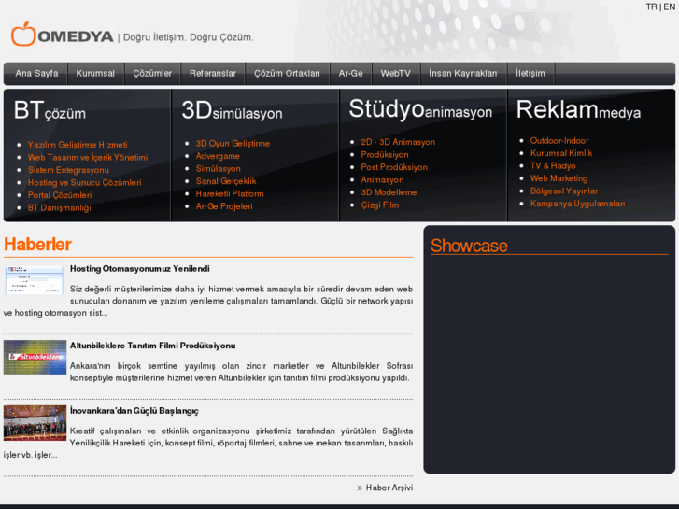The width and height of the screenshot is (679, 509).
Task: Open the 3D simülasyon section heading
Action: (233, 110)
